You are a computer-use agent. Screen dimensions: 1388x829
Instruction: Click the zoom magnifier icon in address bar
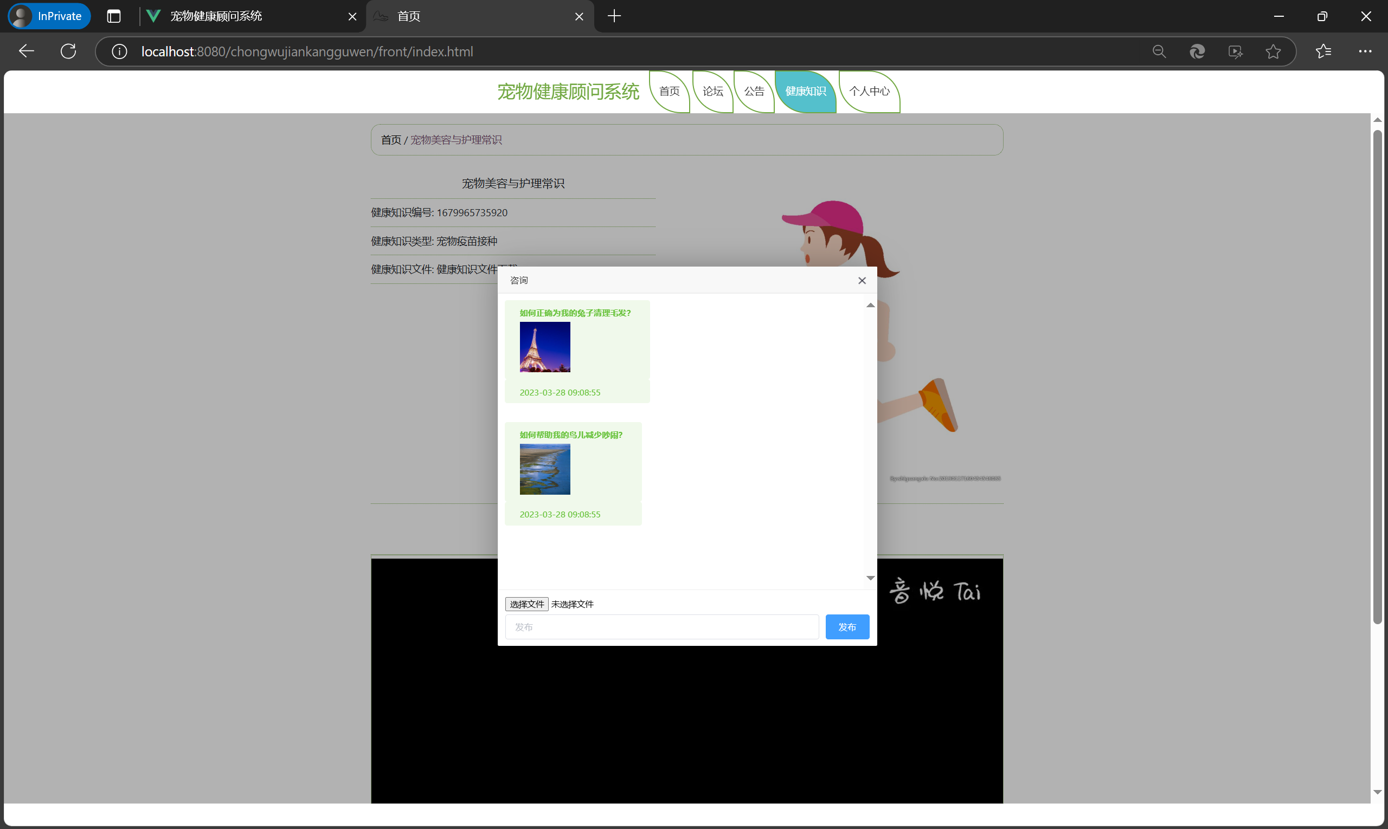(x=1159, y=51)
